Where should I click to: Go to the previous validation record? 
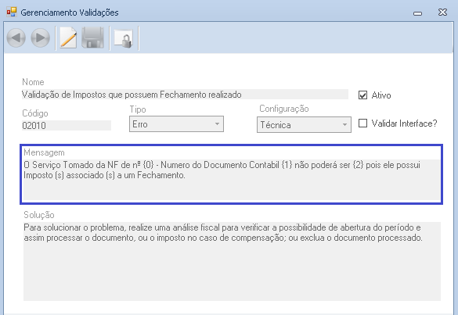(16, 38)
